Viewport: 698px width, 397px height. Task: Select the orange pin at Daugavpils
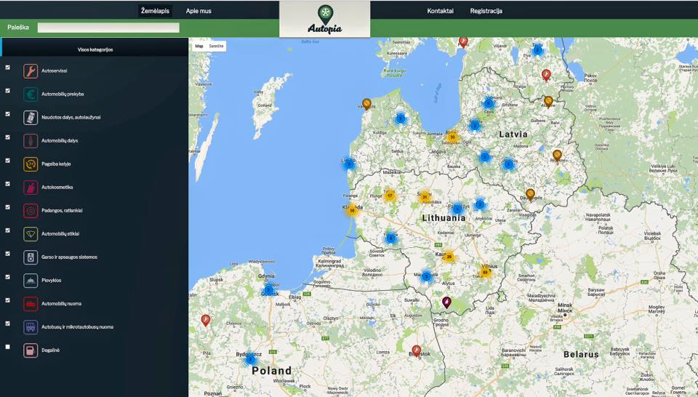pyautogui.click(x=530, y=194)
